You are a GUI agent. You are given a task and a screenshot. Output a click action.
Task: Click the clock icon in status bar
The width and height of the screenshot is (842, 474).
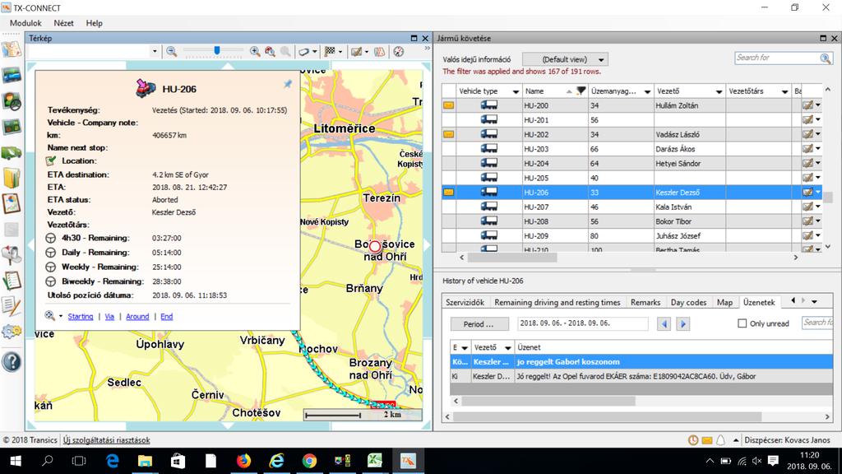tap(693, 440)
